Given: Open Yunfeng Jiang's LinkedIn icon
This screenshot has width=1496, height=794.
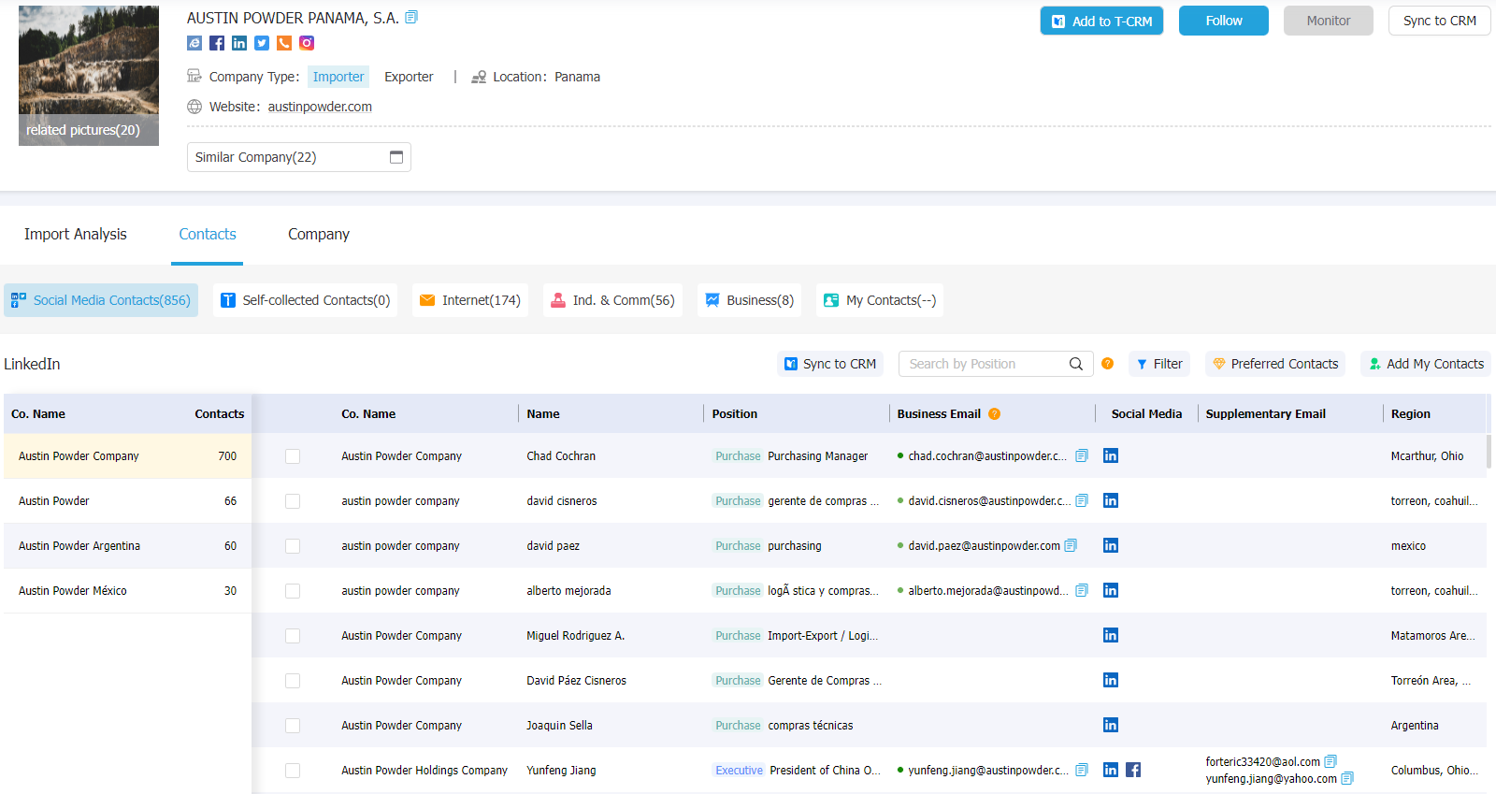Looking at the screenshot, I should (x=1111, y=770).
